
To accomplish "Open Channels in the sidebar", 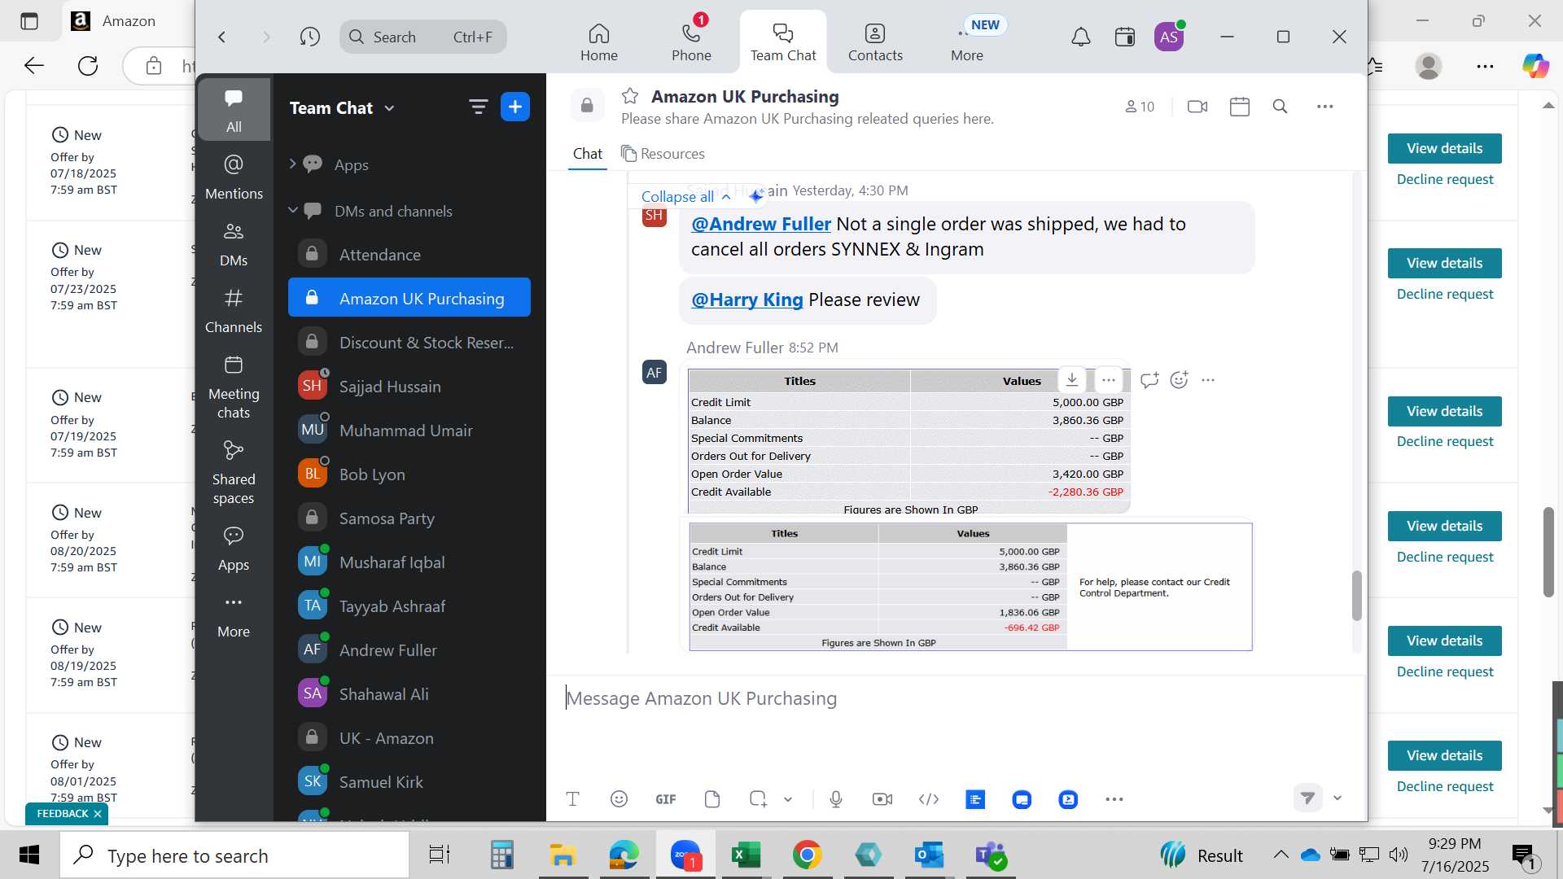I will (x=234, y=311).
